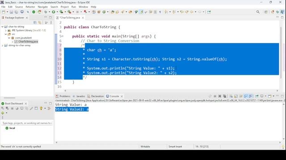Open the Run button dropdown arrow
Viewport: 286px width, 160px height.
click(x=57, y=12)
